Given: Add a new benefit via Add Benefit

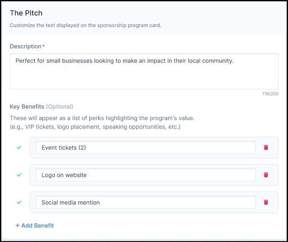Looking at the screenshot, I should 34,226.
